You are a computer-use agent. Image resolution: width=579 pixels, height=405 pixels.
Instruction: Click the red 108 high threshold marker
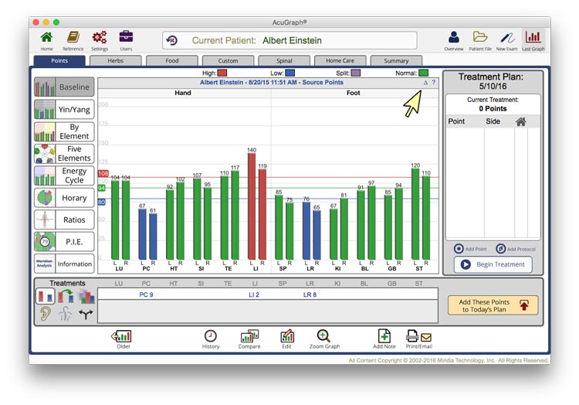pyautogui.click(x=103, y=173)
